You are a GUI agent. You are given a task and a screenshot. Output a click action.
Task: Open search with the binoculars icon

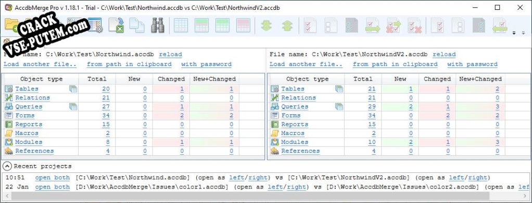pyautogui.click(x=157, y=25)
